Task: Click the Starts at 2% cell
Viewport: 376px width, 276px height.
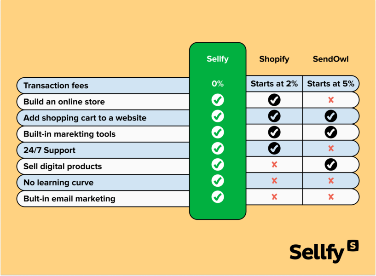Action: click(x=274, y=84)
